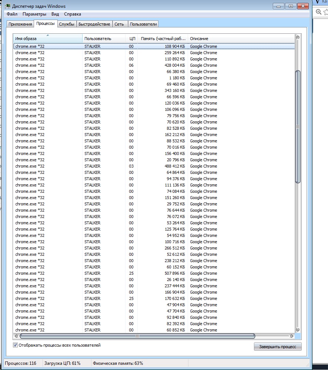Click the Завершить процесс button
This screenshot has width=328, height=370.
[x=278, y=347]
